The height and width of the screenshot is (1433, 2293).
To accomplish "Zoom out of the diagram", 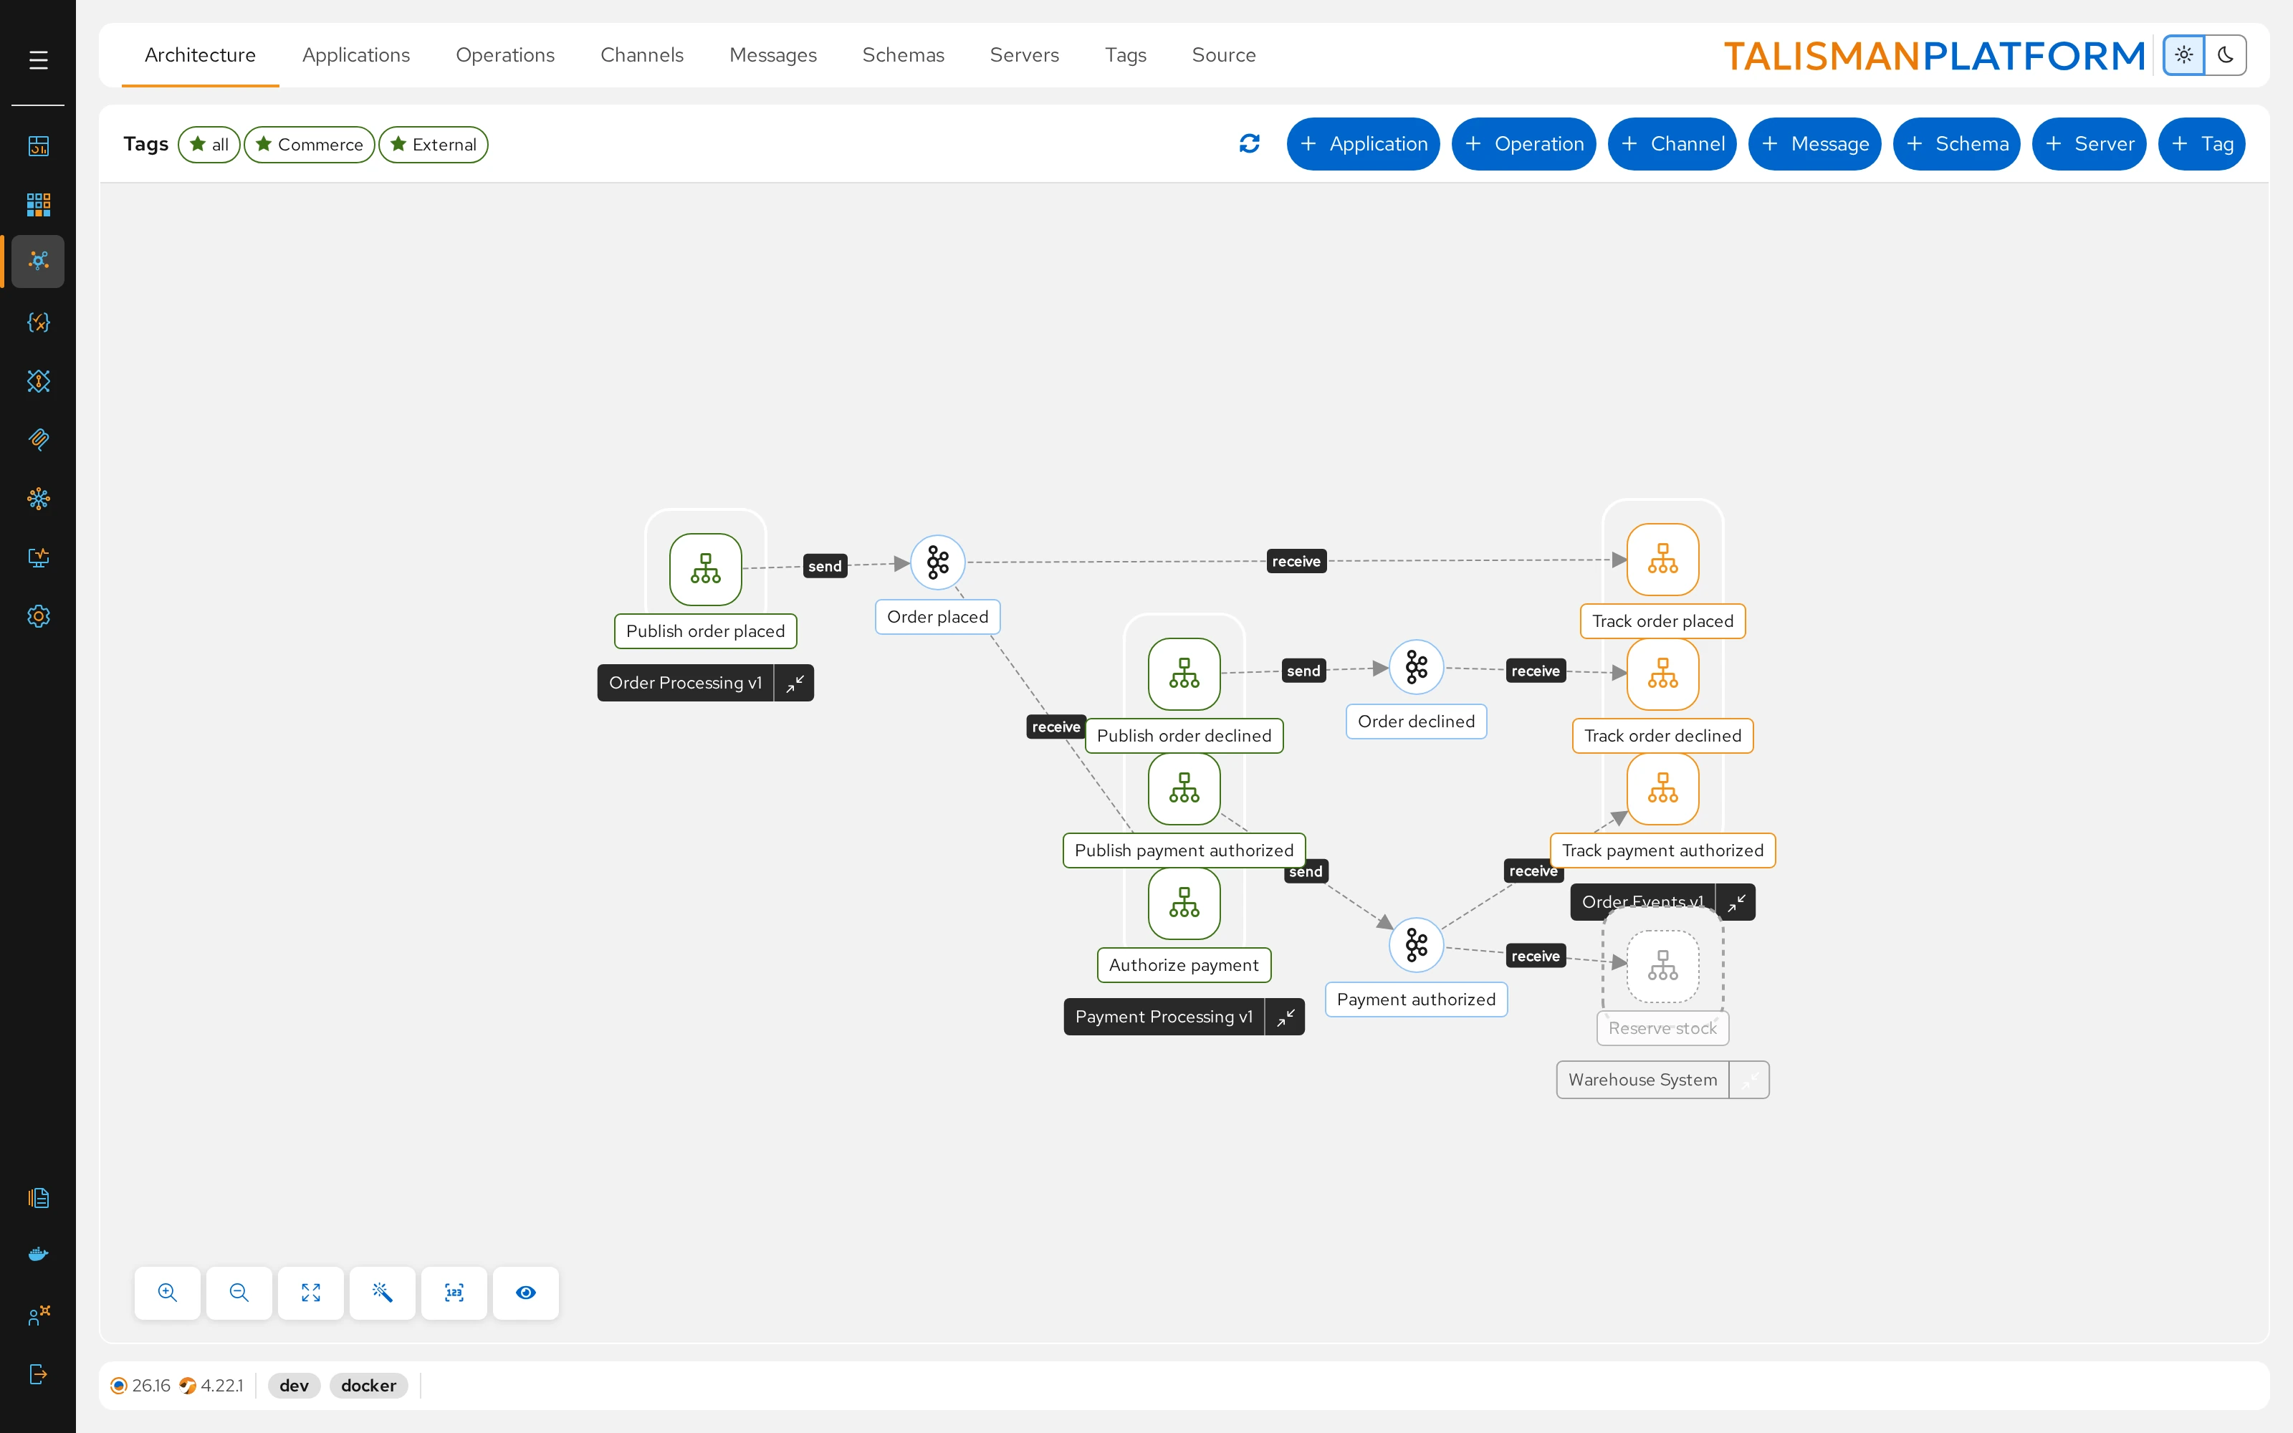I will click(239, 1293).
